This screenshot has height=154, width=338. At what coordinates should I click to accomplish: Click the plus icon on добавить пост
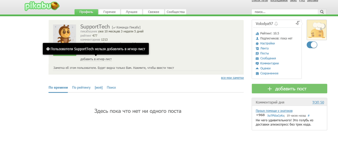point(269,89)
